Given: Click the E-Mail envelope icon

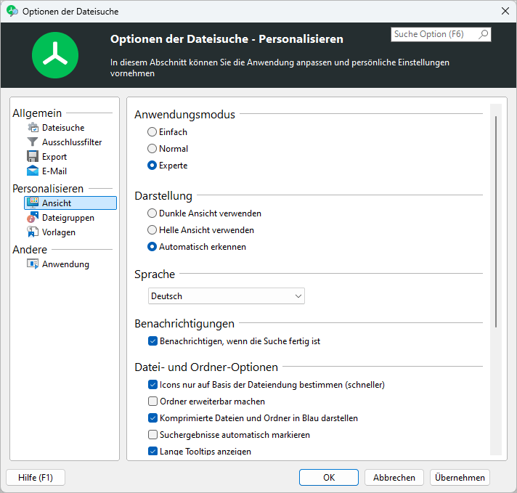Looking at the screenshot, I should (33, 171).
